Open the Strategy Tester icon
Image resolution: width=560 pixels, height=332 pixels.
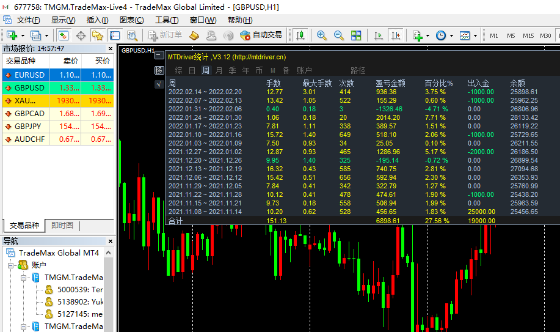tap(132, 35)
